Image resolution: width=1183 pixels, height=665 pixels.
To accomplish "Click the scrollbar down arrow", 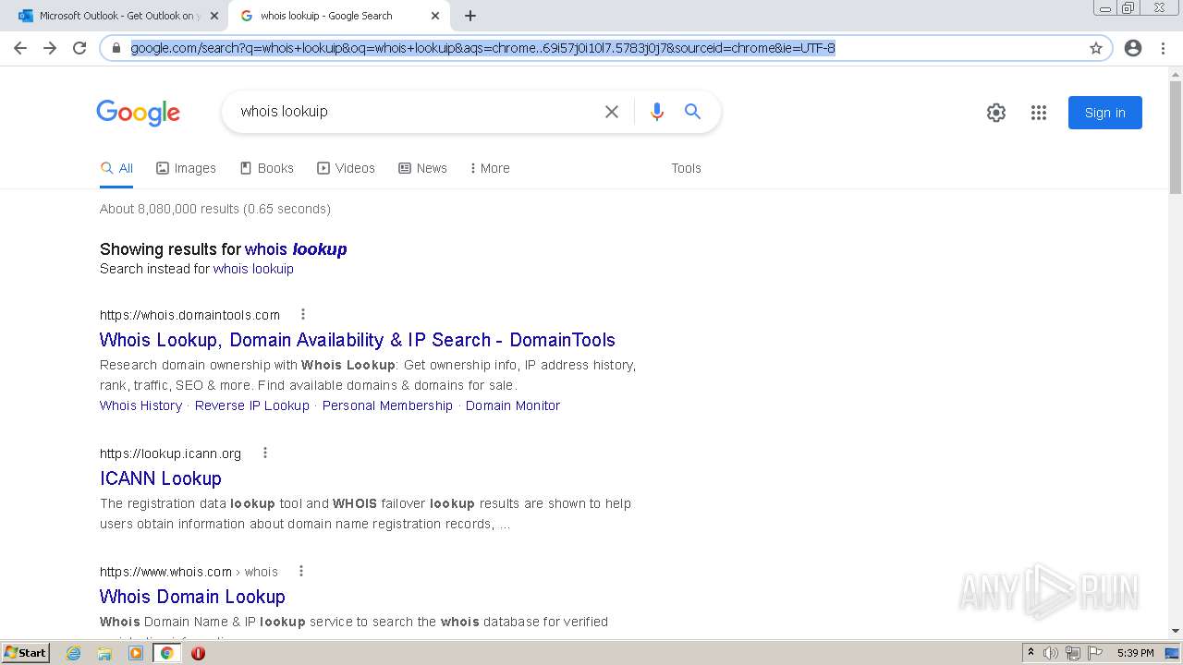I will click(1176, 631).
